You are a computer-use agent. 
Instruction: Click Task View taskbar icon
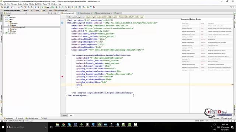point(51,127)
